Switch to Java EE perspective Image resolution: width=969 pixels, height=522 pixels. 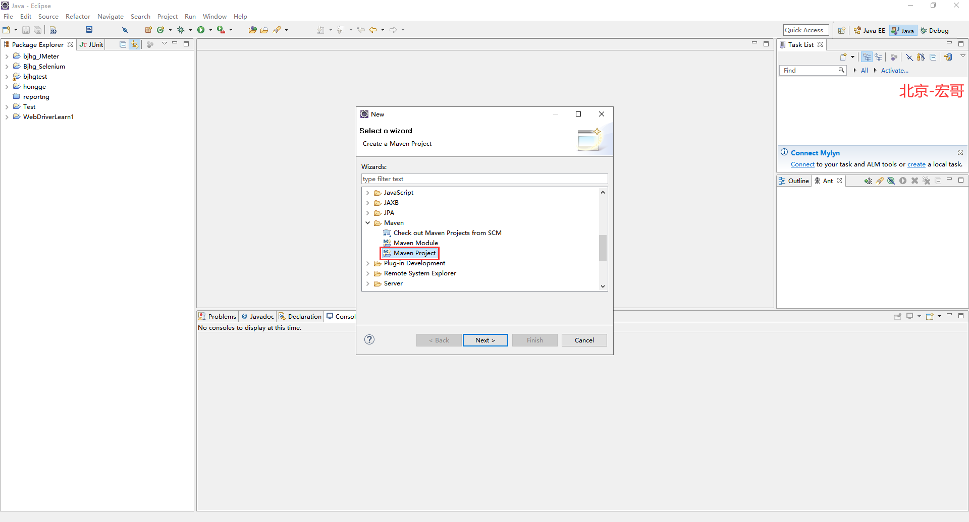[x=870, y=31]
